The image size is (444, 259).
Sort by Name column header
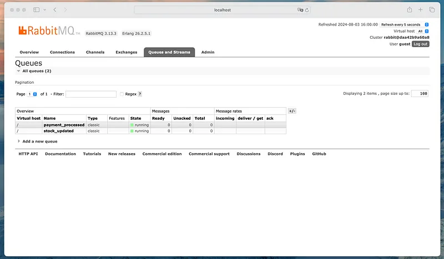click(49, 118)
